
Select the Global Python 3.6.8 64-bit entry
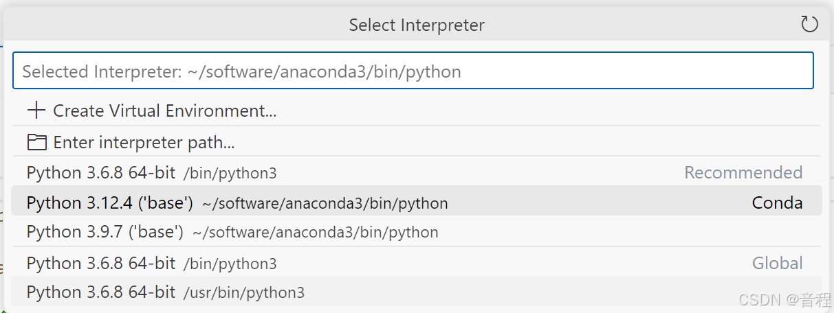(101, 264)
